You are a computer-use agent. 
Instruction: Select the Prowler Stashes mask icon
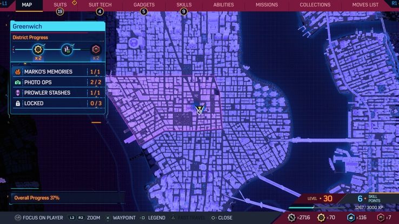click(18, 93)
